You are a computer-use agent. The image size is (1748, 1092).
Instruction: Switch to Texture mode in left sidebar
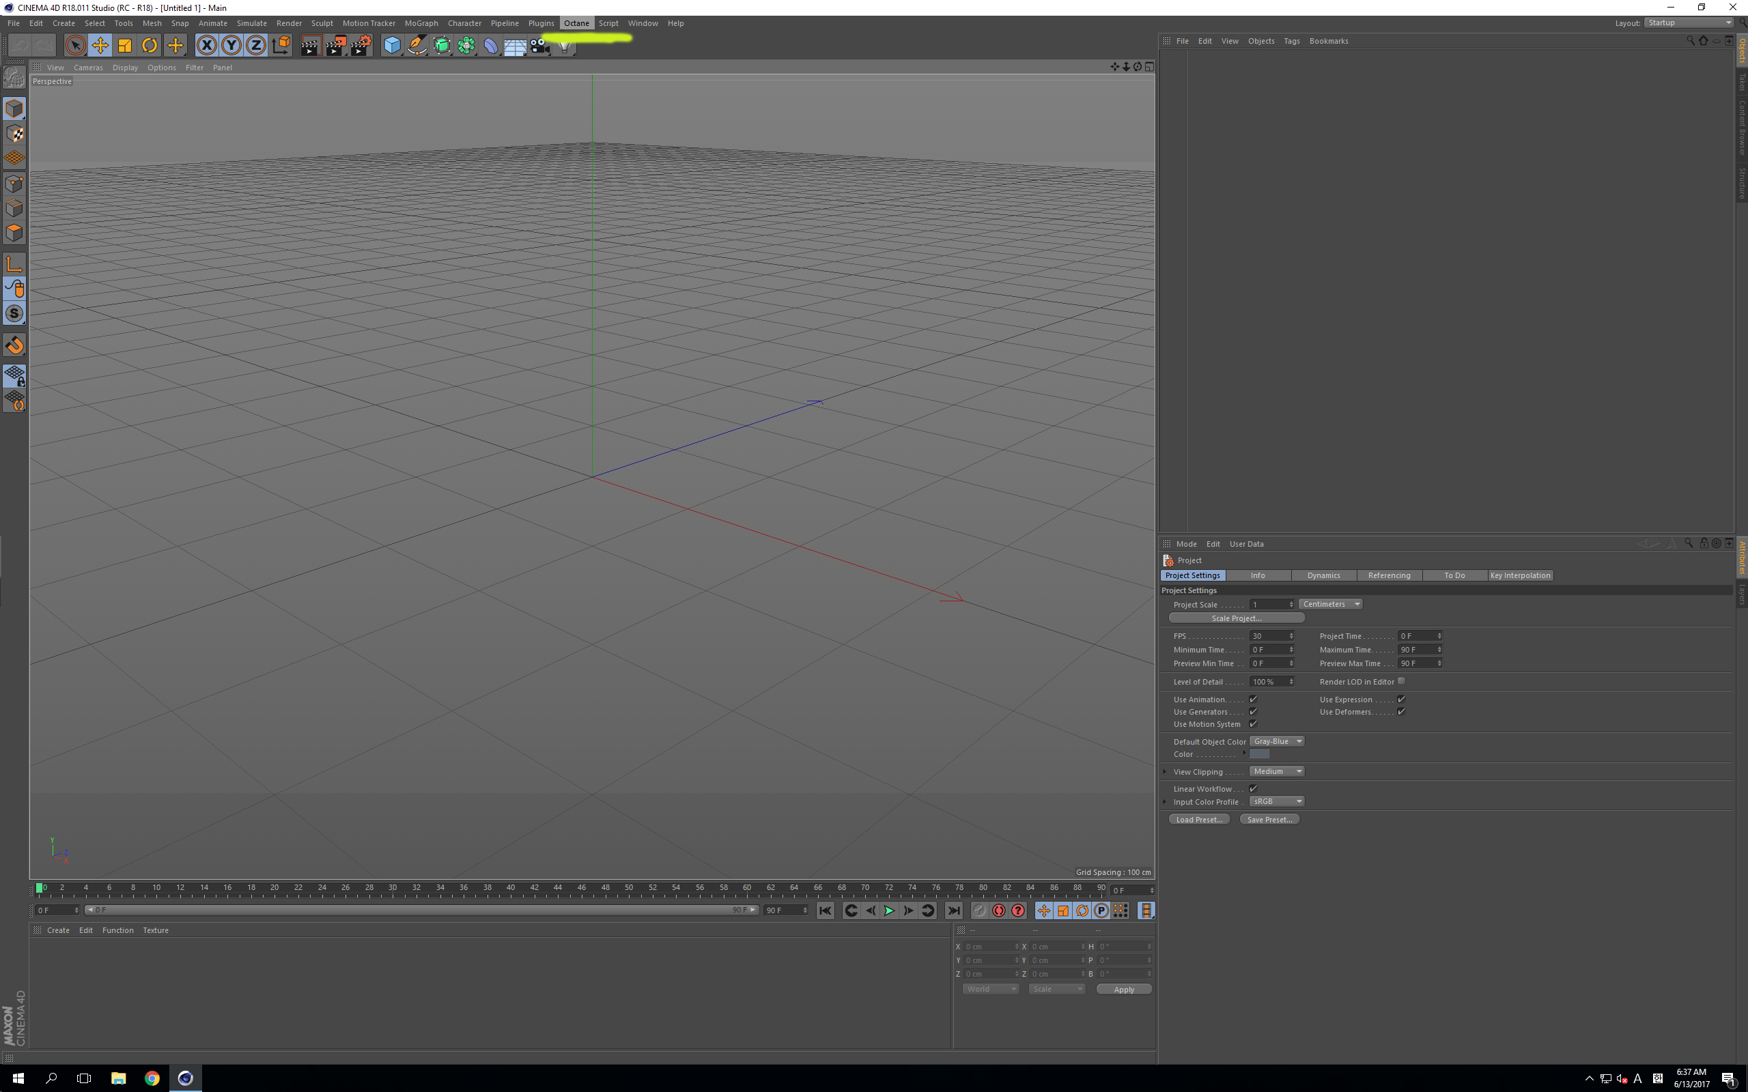point(14,134)
